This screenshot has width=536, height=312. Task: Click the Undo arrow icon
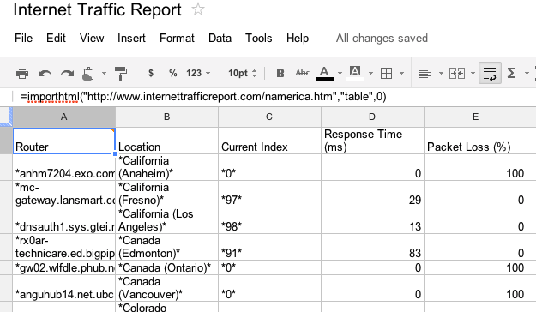pyautogui.click(x=45, y=73)
